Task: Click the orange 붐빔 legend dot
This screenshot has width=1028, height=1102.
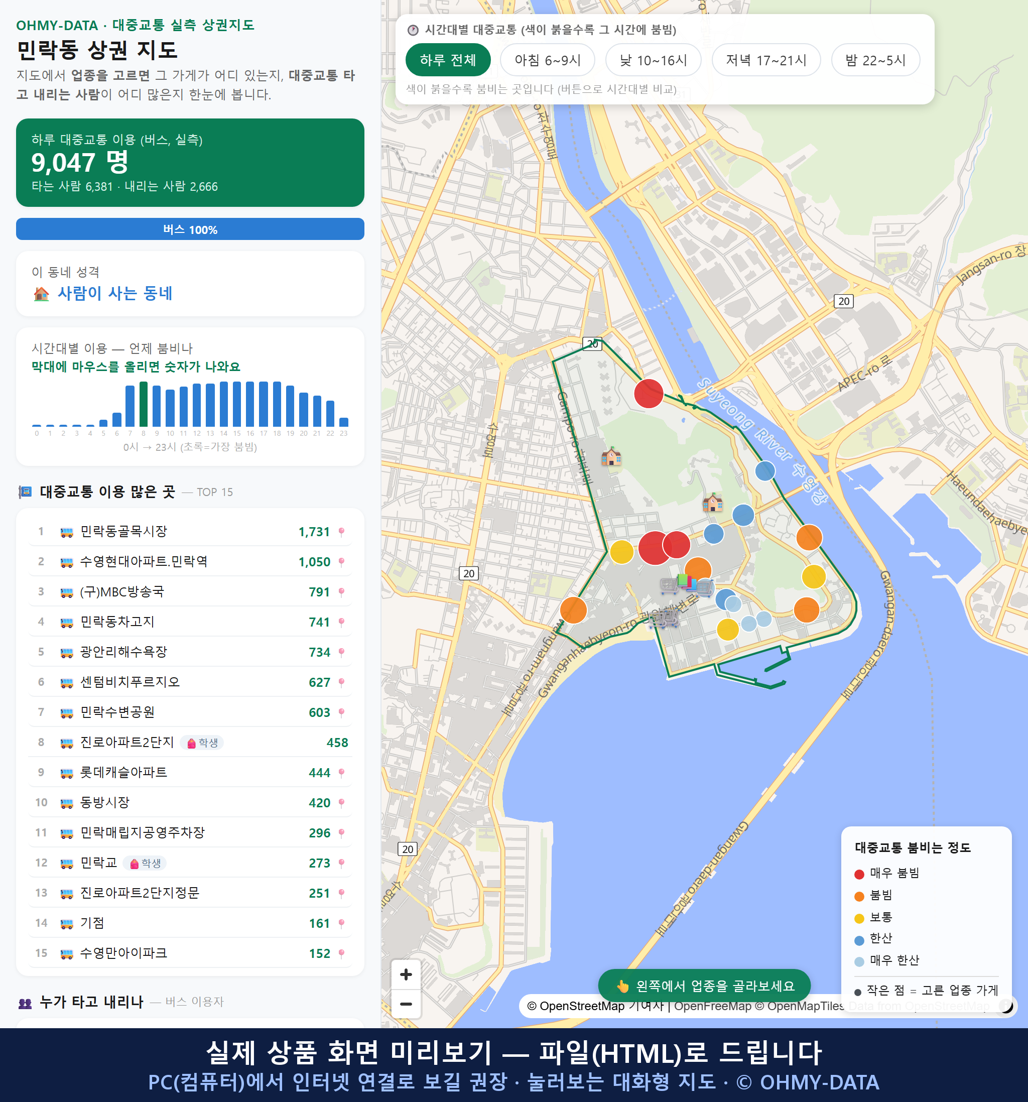Action: click(859, 896)
